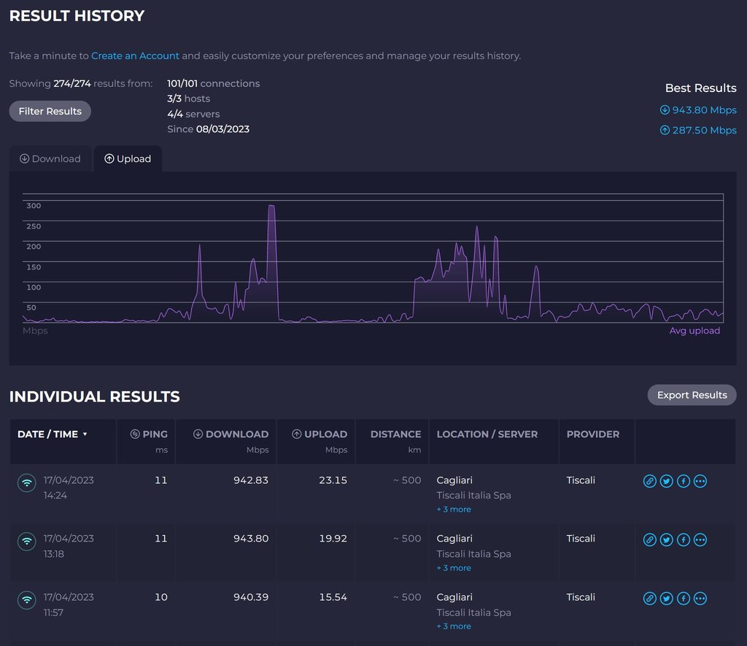This screenshot has height=646, width=747.
Task: Sort by Date / Time column arrow
Action: [x=85, y=434]
